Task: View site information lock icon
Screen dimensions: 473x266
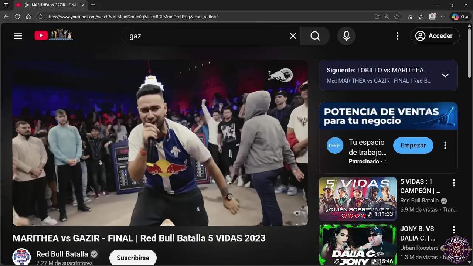Action: pos(41,17)
